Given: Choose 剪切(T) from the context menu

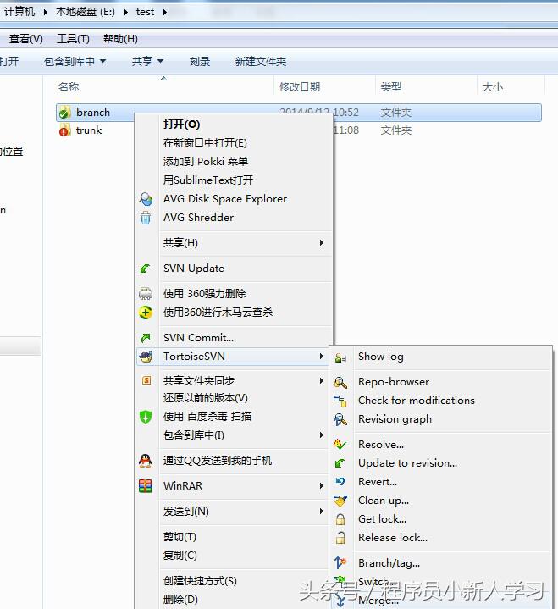Looking at the screenshot, I should click(180, 537).
